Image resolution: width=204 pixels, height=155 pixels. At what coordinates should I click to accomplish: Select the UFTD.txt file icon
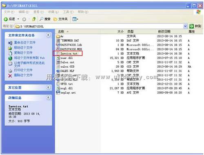[x=58, y=84]
